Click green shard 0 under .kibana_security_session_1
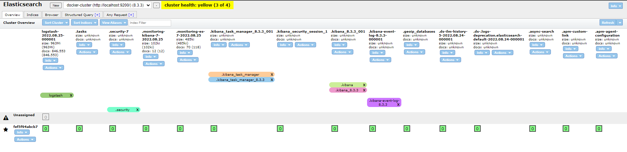This screenshot has width=627, height=152. pyautogui.click(x=280, y=129)
